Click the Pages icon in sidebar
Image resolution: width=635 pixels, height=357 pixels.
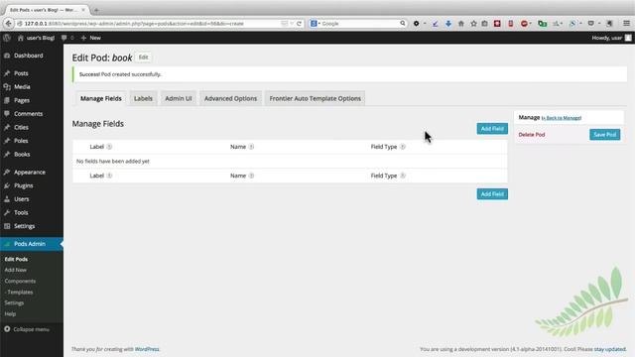(7, 100)
